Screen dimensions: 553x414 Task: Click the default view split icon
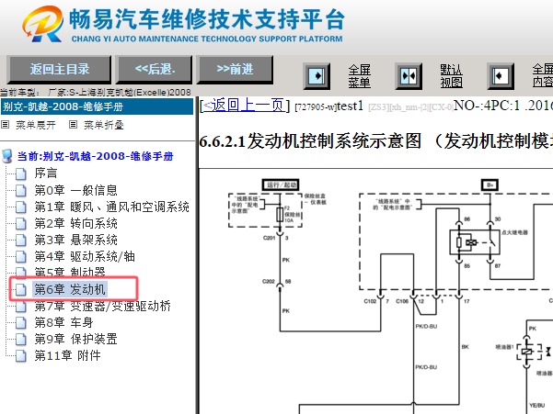click(409, 76)
